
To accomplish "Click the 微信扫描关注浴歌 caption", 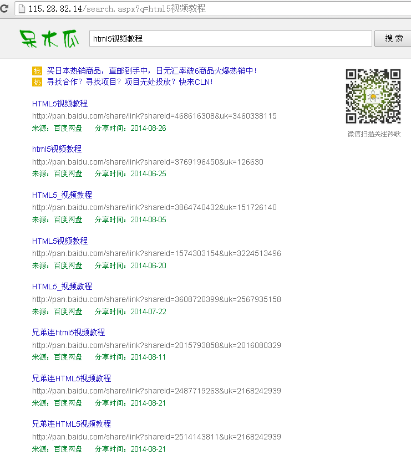I will 374,134.
